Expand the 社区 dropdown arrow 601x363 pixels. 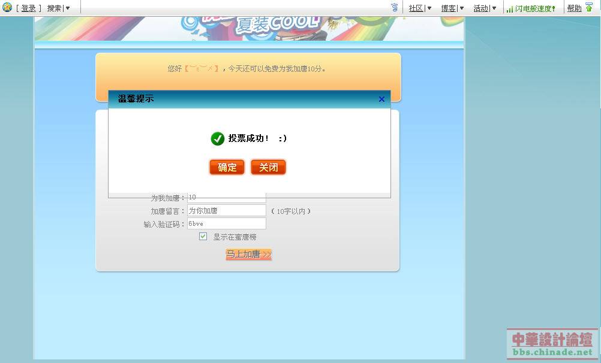coord(429,8)
